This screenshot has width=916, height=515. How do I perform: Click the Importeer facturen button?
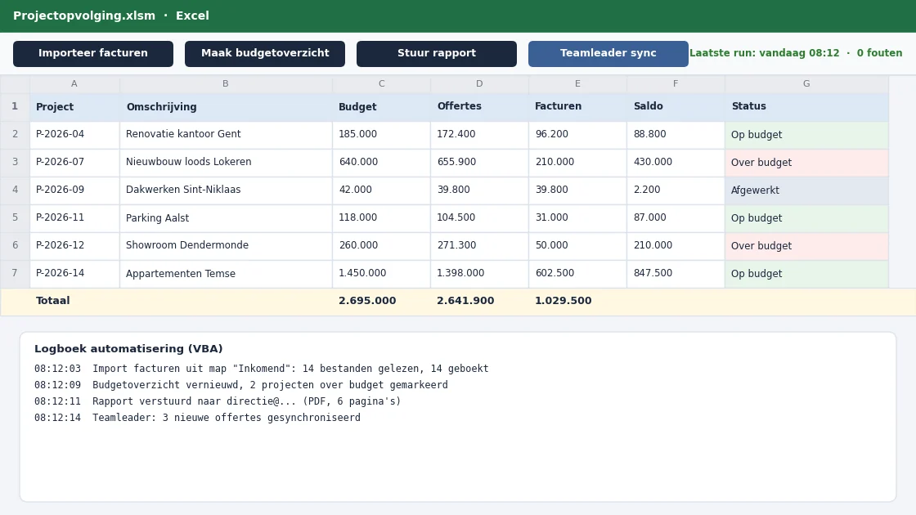pos(93,54)
